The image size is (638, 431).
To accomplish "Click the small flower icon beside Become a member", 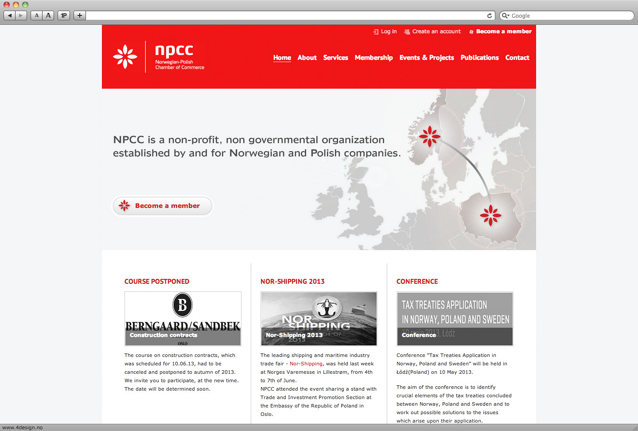I will [x=471, y=32].
